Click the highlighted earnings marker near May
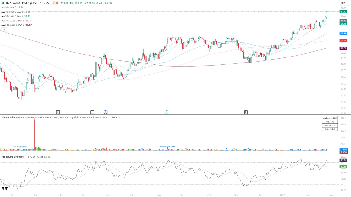This screenshot has width=351, height=197. pos(166,112)
